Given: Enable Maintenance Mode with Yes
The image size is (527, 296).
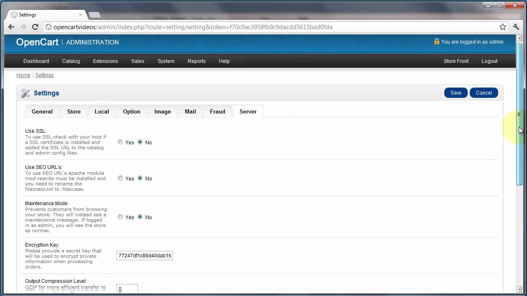Looking at the screenshot, I should (120, 217).
